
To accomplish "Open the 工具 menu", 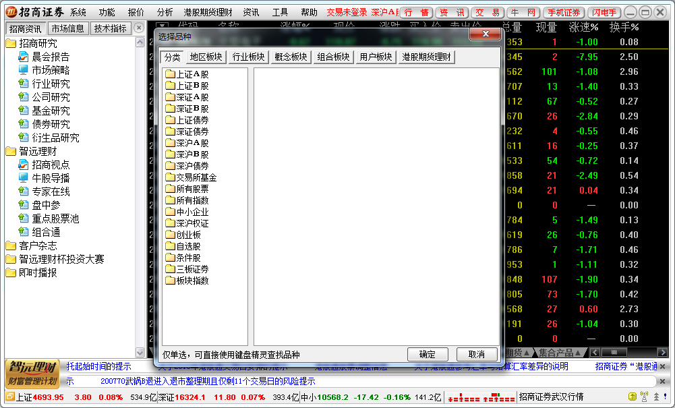I will pyautogui.click(x=280, y=12).
